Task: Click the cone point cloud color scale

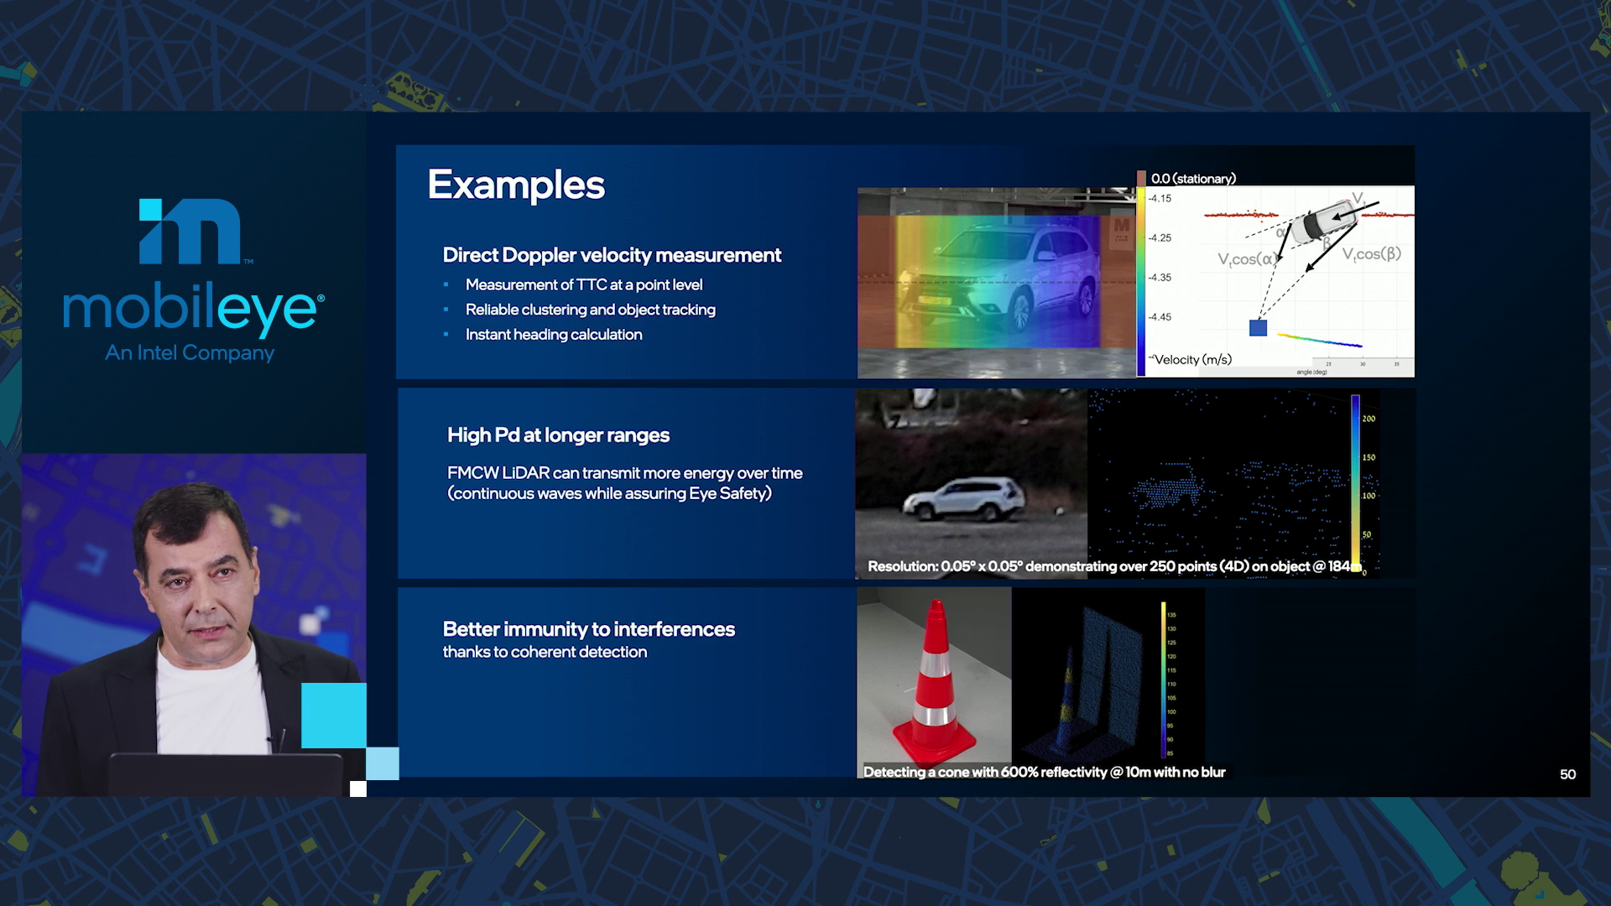Action: (x=1164, y=679)
